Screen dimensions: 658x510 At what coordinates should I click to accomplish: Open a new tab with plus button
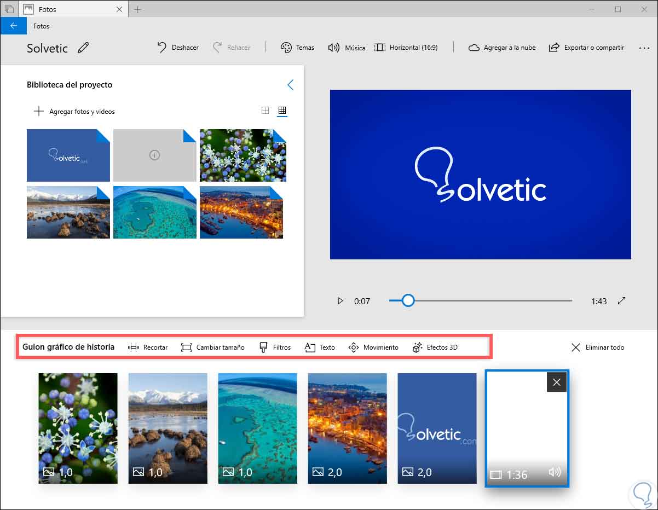[137, 9]
